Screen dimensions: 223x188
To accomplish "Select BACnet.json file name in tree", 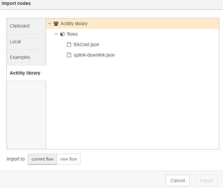I will tap(86, 44).
